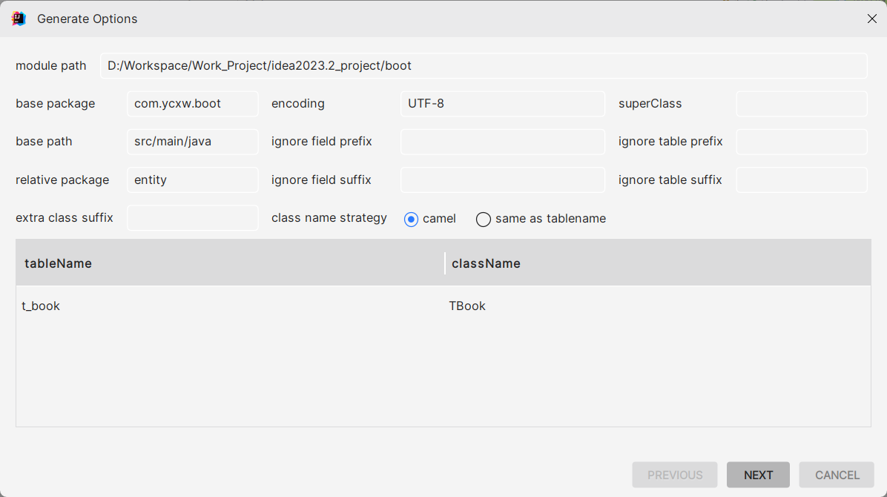
Task: Click the CANCEL button
Action: click(x=837, y=474)
